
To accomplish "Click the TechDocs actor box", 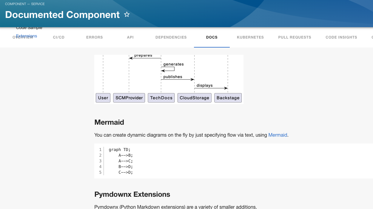I will pos(161,97).
